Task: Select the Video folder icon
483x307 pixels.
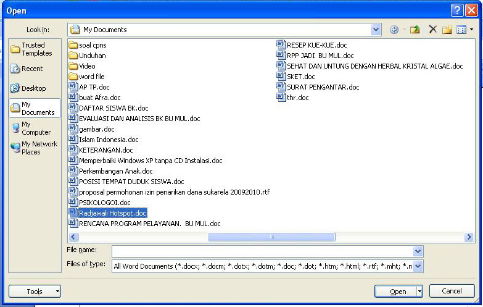Action: point(73,66)
